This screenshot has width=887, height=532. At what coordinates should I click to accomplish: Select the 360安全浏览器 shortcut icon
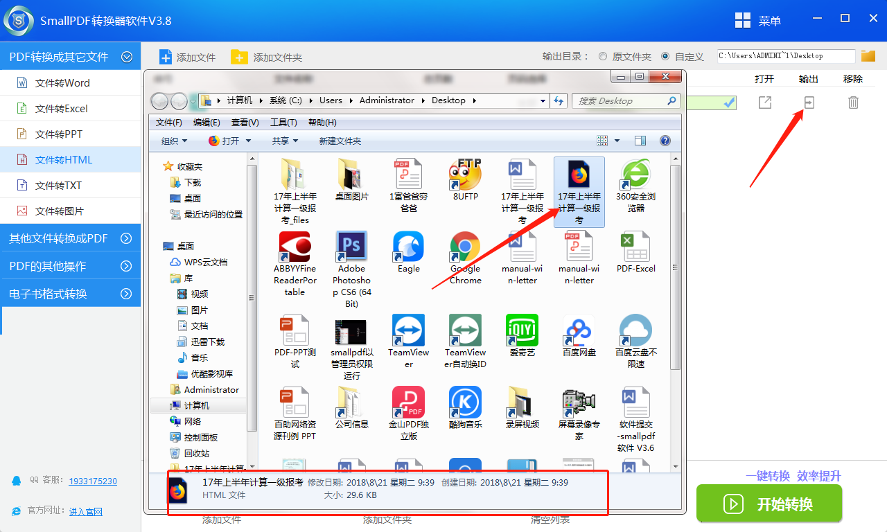[x=636, y=173]
